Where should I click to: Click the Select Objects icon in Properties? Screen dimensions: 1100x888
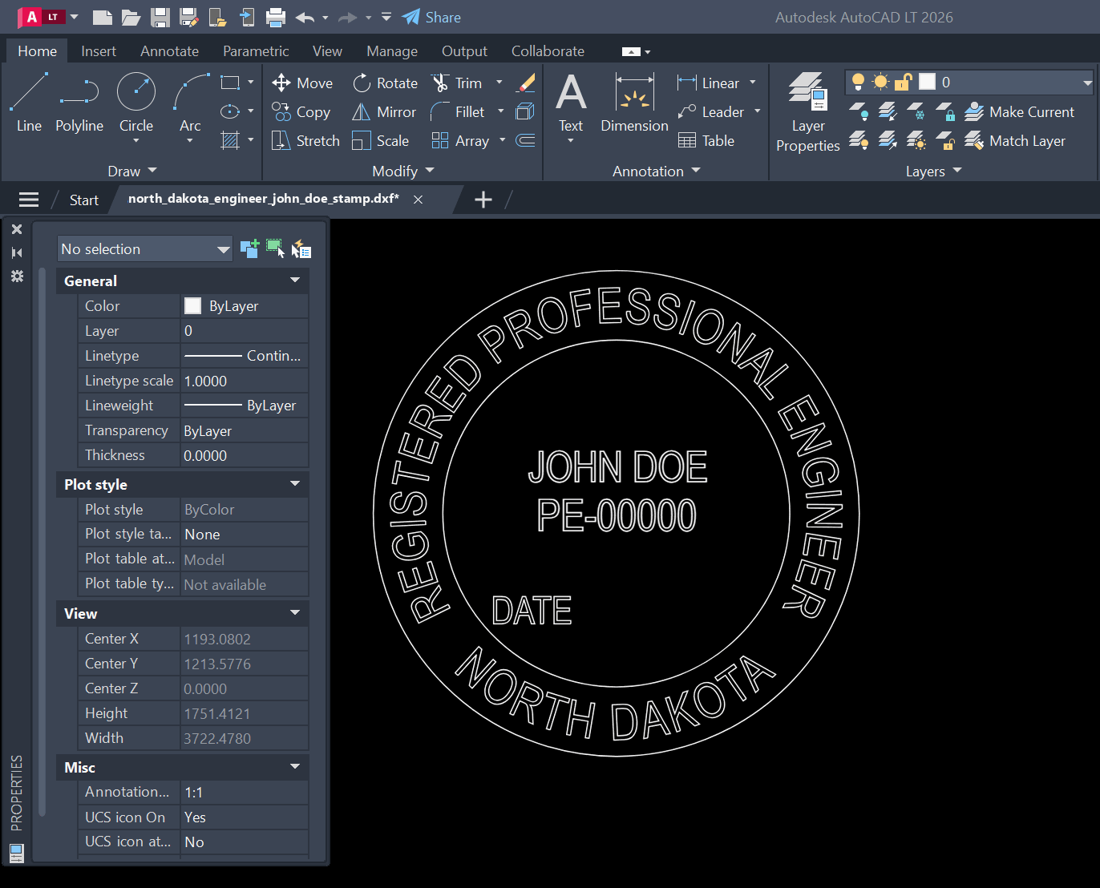click(x=275, y=248)
